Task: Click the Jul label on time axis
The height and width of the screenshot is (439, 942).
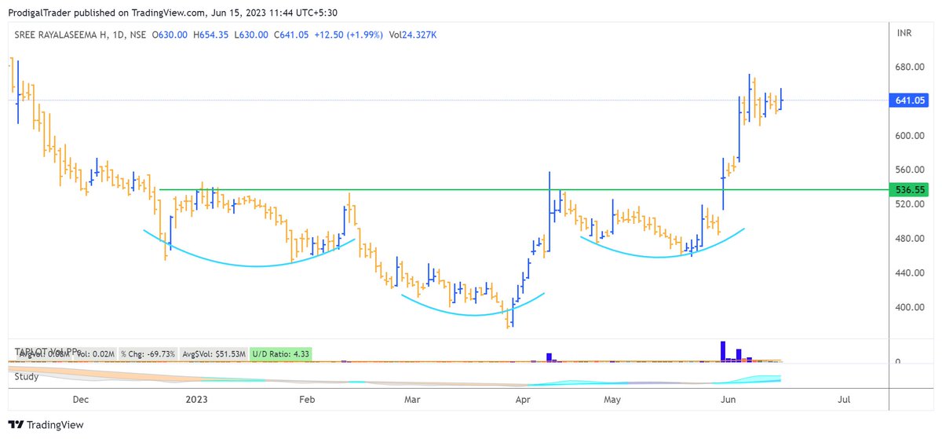Action: tap(844, 400)
